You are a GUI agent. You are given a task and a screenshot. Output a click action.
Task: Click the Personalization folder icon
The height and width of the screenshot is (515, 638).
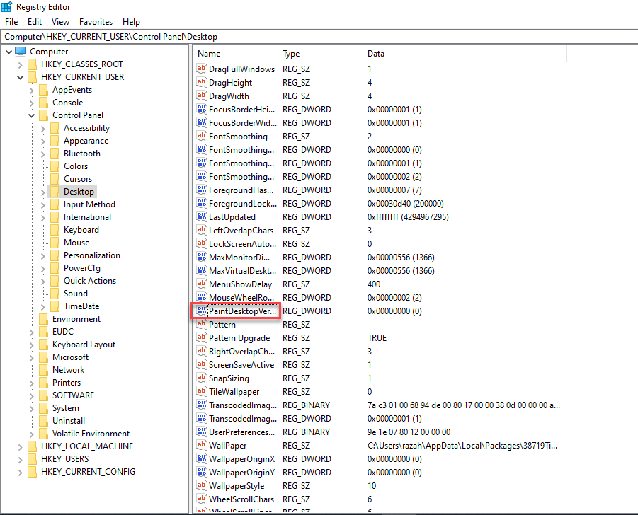pyautogui.click(x=55, y=255)
